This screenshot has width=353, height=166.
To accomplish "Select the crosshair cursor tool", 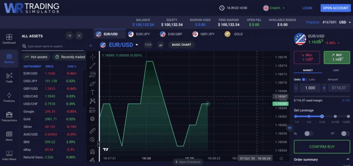I will point(92,57).
